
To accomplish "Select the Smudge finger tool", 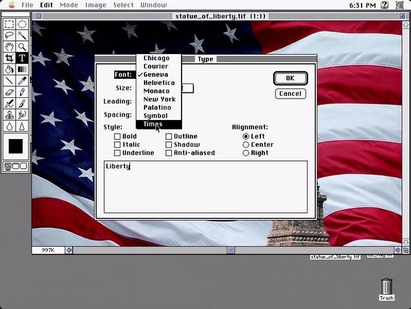I will [x=22, y=114].
